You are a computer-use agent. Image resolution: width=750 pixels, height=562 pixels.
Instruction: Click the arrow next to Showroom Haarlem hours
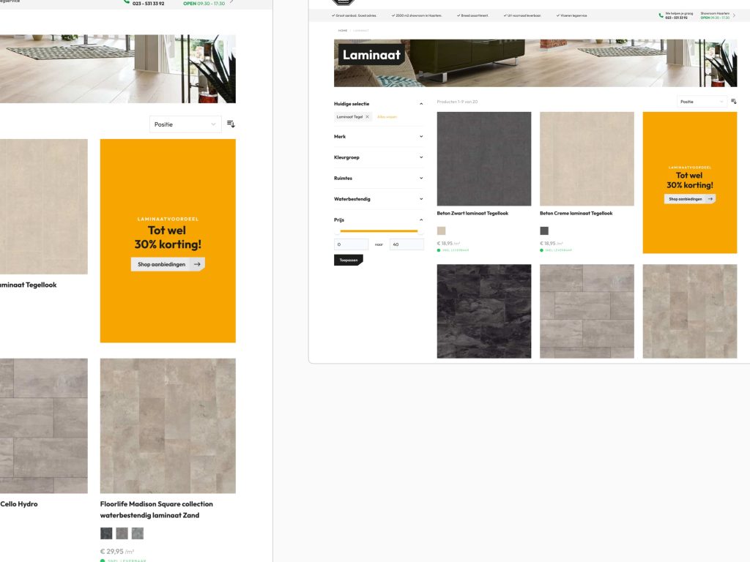(734, 15)
